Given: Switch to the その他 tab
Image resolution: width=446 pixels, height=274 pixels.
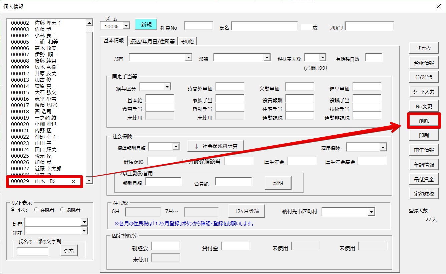Looking at the screenshot, I should [x=187, y=42].
